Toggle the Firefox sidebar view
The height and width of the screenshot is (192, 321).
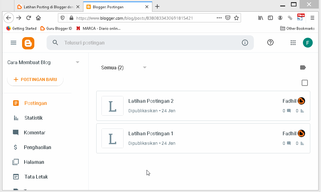tap(270, 18)
